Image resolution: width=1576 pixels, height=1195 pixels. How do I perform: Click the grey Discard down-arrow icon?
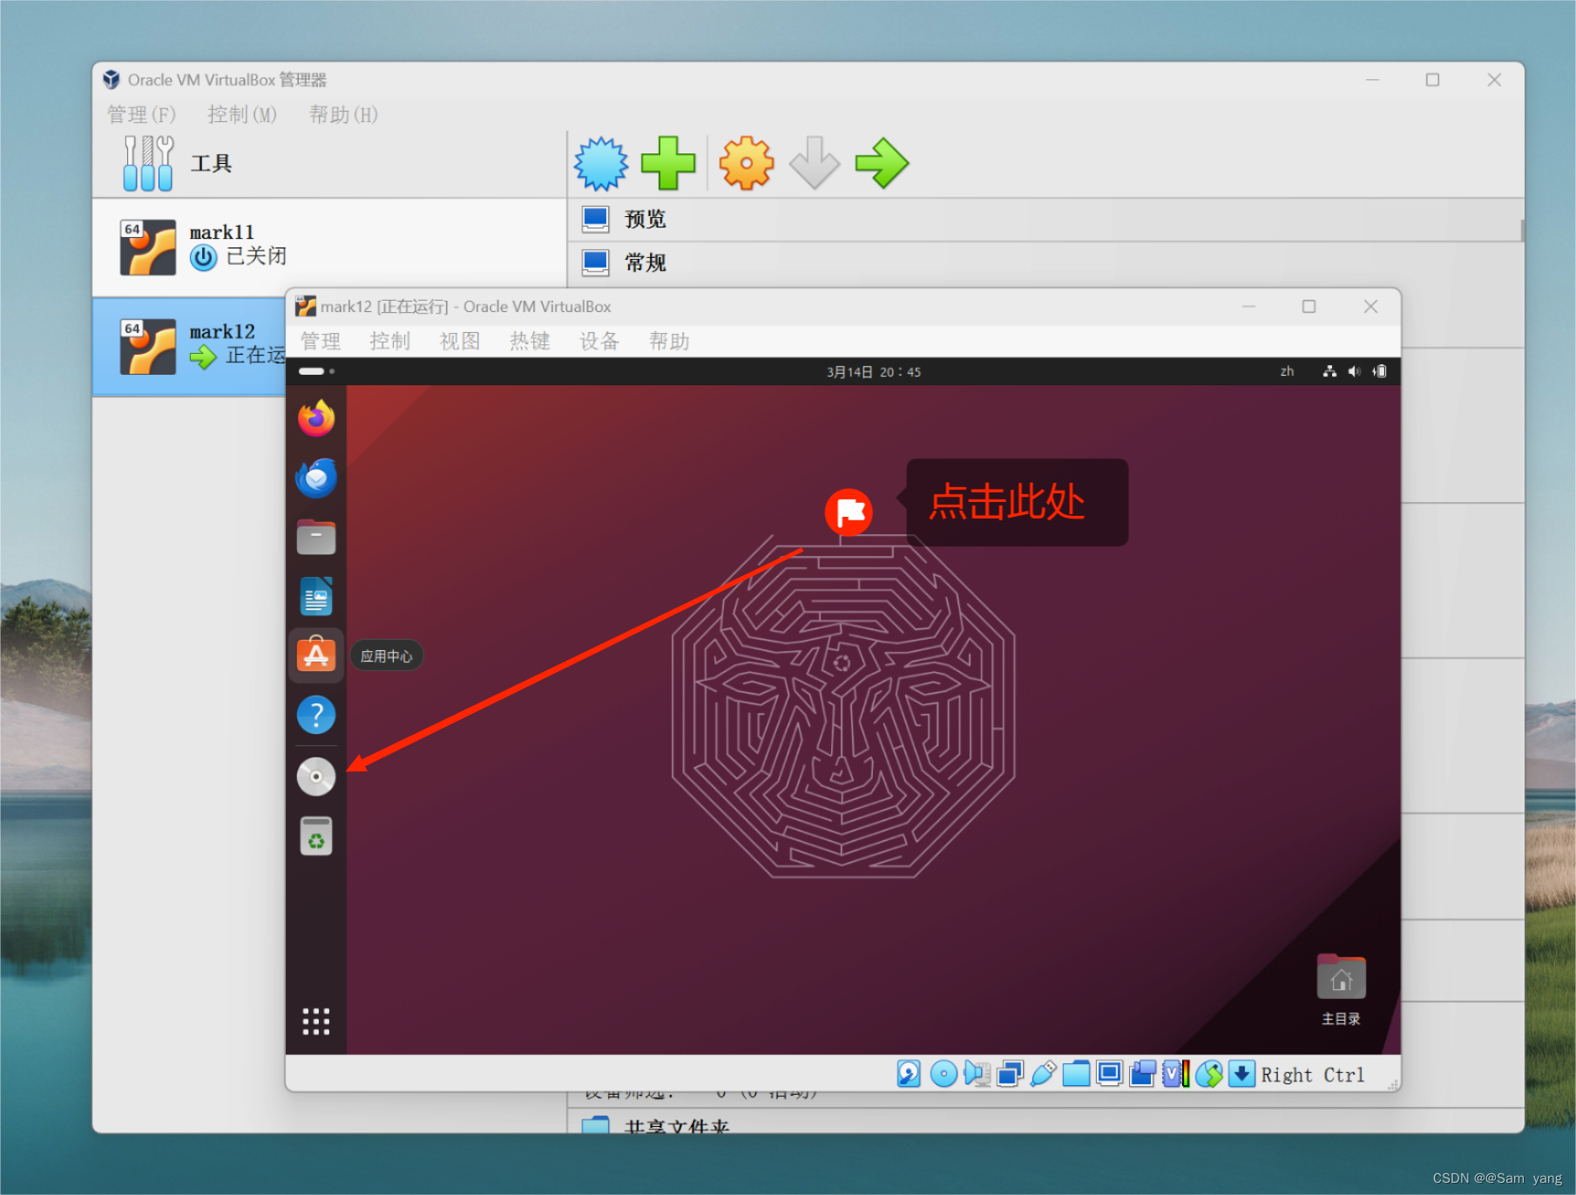815,163
